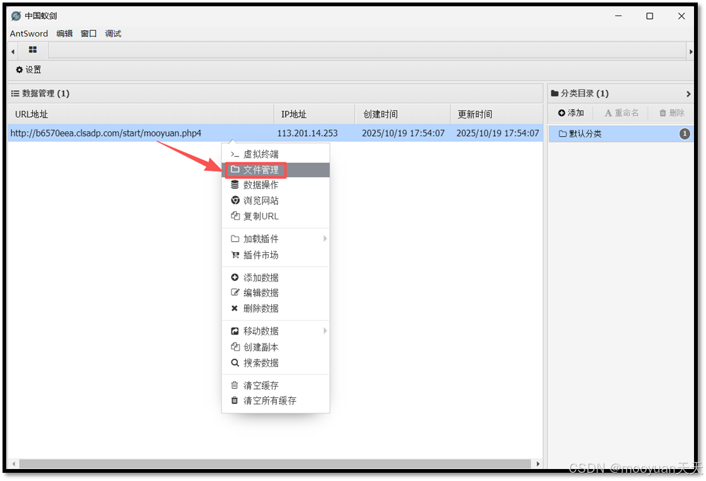Click IP address 113.201.14.253 cell
The image size is (706, 481).
307,133
